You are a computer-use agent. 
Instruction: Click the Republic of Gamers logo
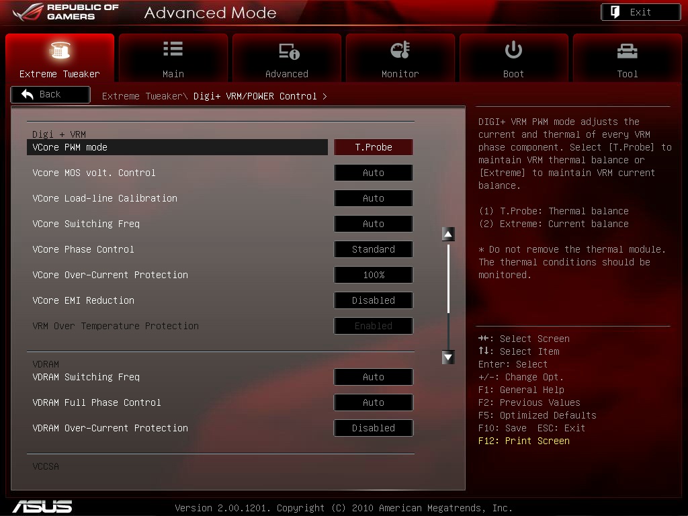66,12
